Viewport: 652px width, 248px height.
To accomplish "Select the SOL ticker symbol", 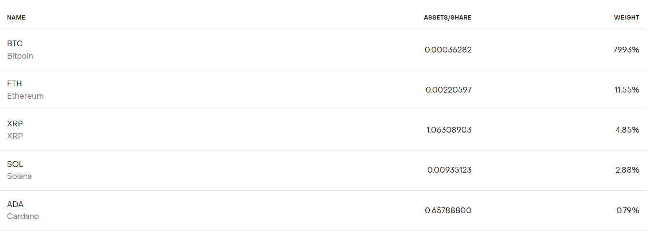I will pos(15,164).
